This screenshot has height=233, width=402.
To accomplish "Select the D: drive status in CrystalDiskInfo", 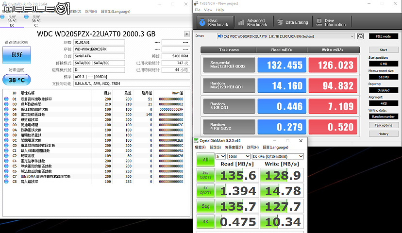I will tap(12, 21).
